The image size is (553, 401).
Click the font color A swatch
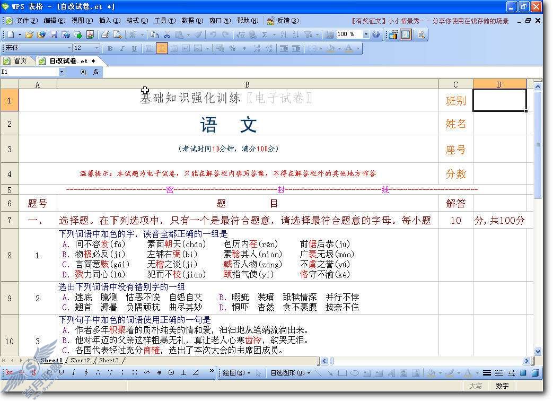pos(349,48)
